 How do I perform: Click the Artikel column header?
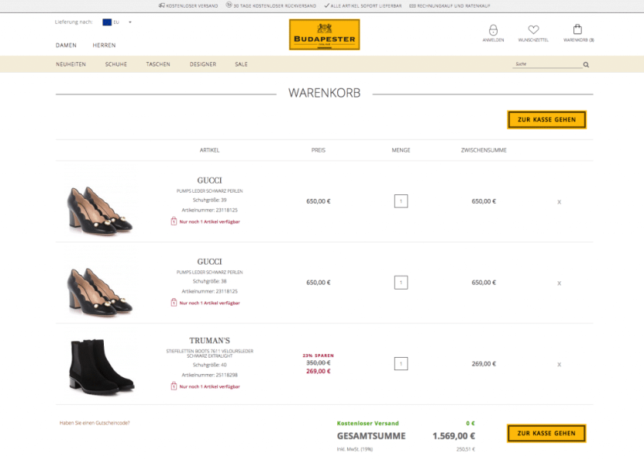(209, 150)
